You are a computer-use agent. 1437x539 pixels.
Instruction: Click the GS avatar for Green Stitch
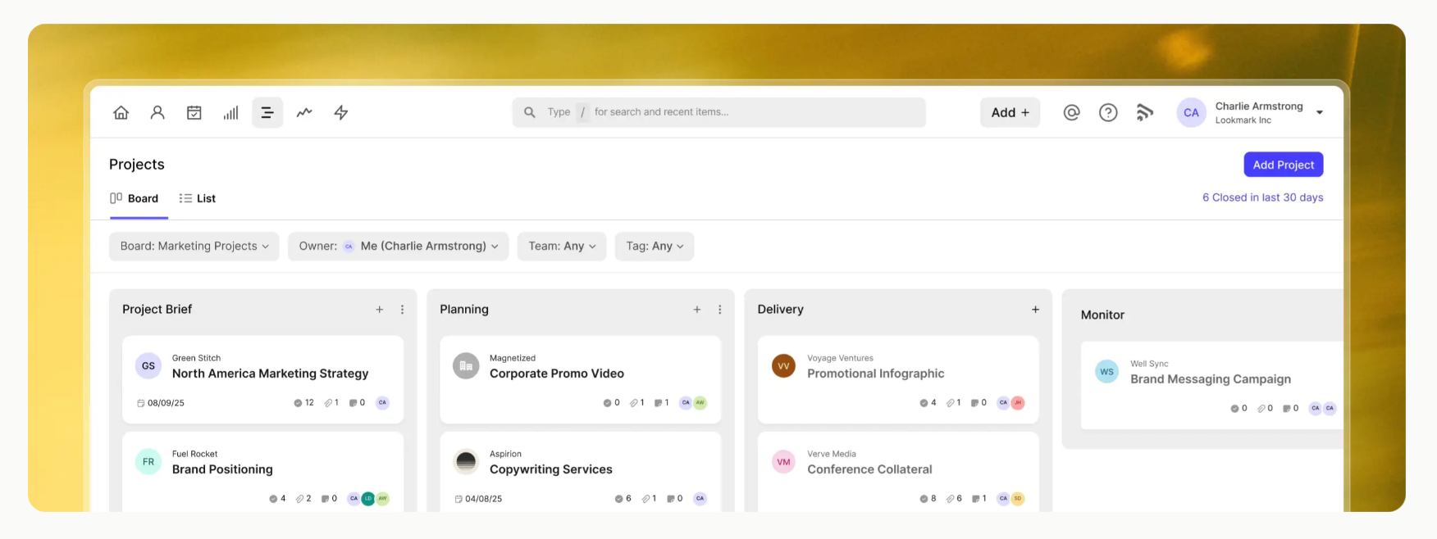(x=148, y=366)
